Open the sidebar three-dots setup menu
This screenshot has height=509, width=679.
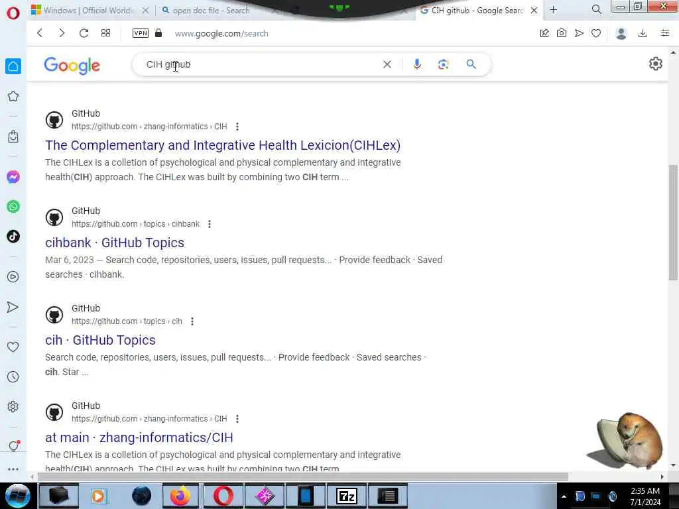pos(13,469)
